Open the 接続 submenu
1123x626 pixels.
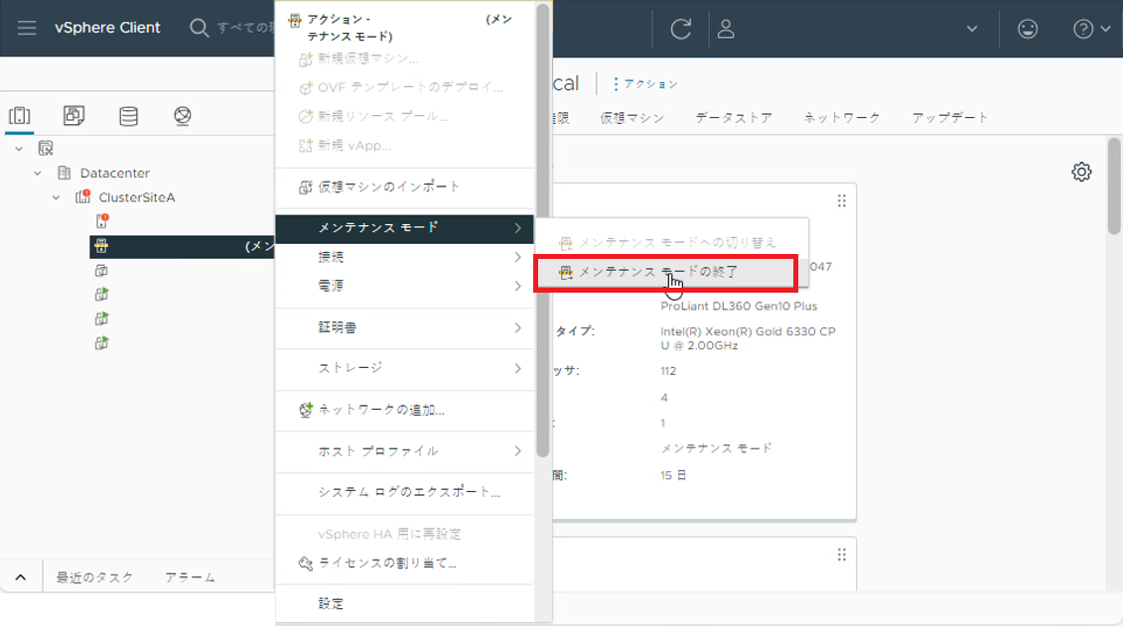tap(405, 257)
